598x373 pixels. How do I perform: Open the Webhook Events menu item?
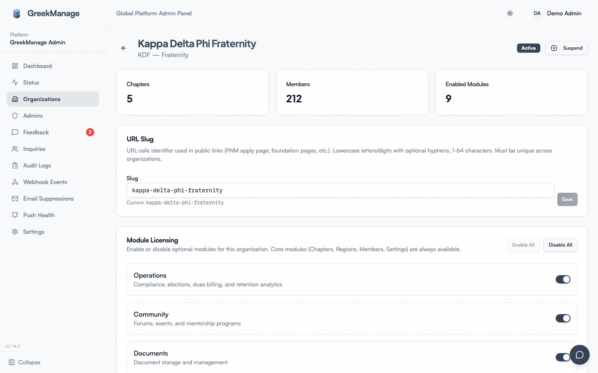click(x=53, y=182)
